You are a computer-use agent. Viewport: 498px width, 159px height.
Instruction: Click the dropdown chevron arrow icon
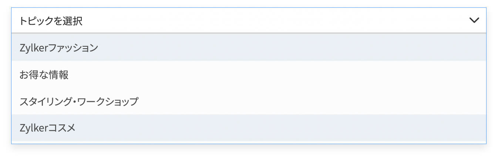click(474, 21)
